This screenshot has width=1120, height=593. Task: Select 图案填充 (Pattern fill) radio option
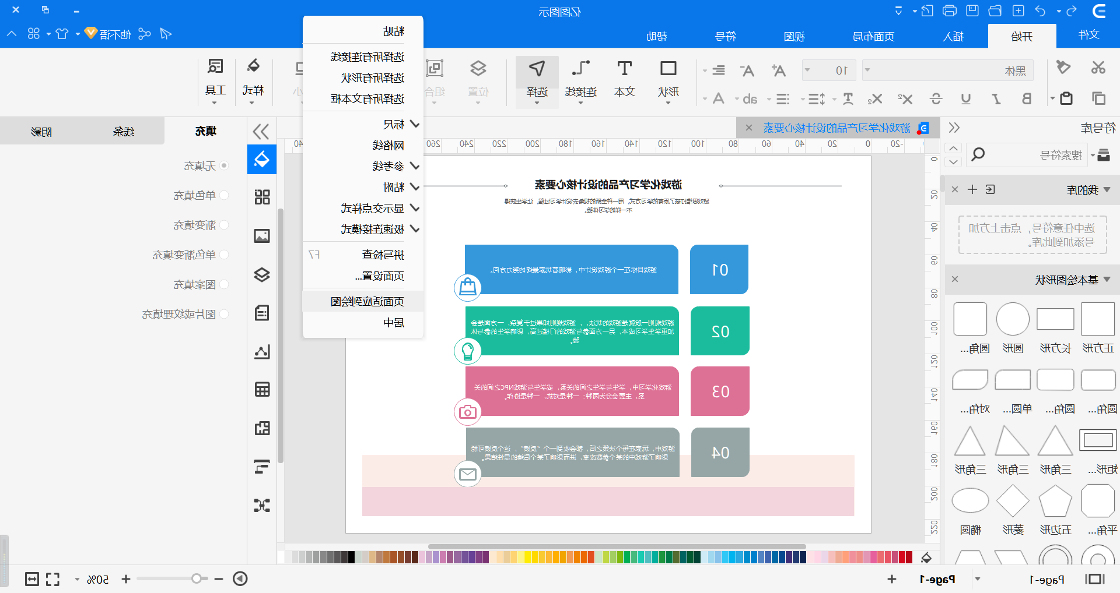(224, 284)
